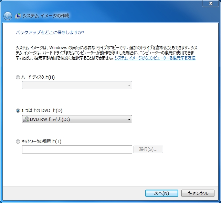Open the hard disk drive dropdown
Viewport: 221px width, 203px height.
pyautogui.click(x=77, y=85)
